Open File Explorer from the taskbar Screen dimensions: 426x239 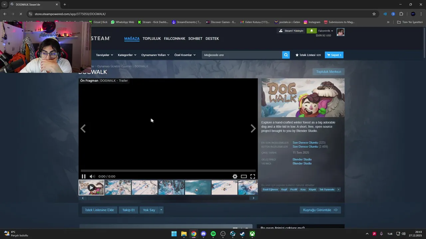(x=184, y=234)
